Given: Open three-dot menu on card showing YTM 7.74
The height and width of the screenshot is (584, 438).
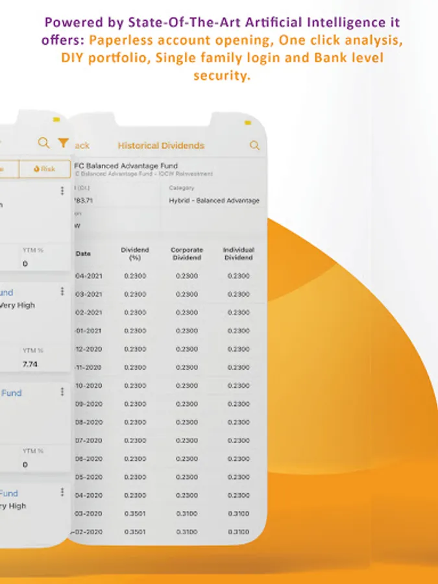Looking at the screenshot, I should (62, 291).
